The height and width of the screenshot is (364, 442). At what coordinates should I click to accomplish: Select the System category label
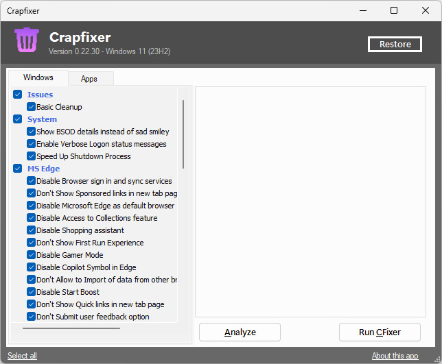pos(42,119)
